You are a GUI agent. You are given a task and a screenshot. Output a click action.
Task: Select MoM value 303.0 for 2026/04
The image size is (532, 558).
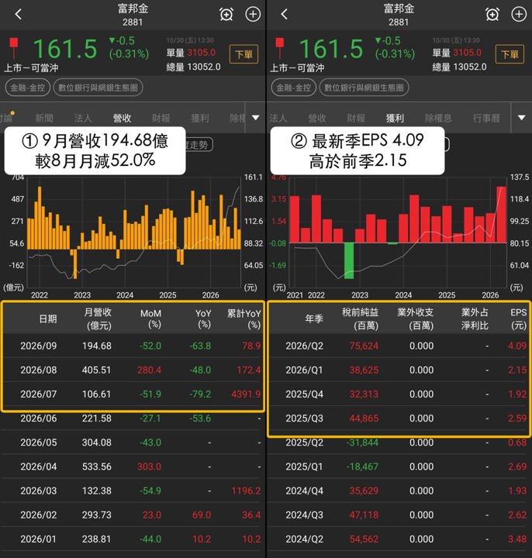pos(149,467)
